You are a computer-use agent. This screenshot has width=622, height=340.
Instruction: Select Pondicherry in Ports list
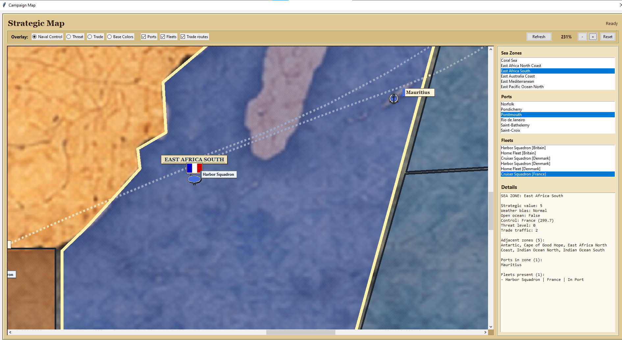coord(557,109)
